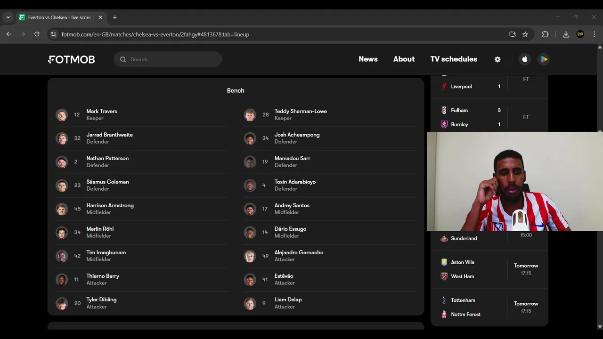Click the West Ham club crest
603x339 pixels.
click(x=444, y=276)
